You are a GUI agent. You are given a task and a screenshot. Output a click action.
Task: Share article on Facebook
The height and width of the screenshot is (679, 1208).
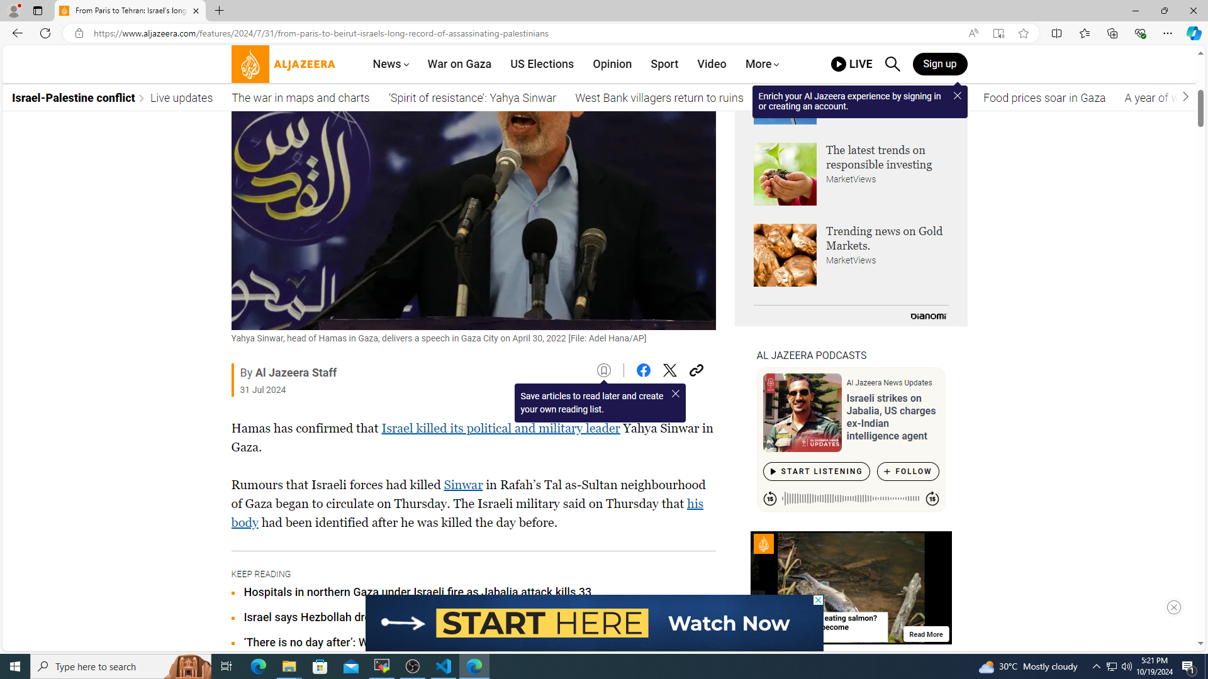point(643,370)
